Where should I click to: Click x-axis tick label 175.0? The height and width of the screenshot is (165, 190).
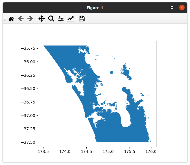click(108, 151)
